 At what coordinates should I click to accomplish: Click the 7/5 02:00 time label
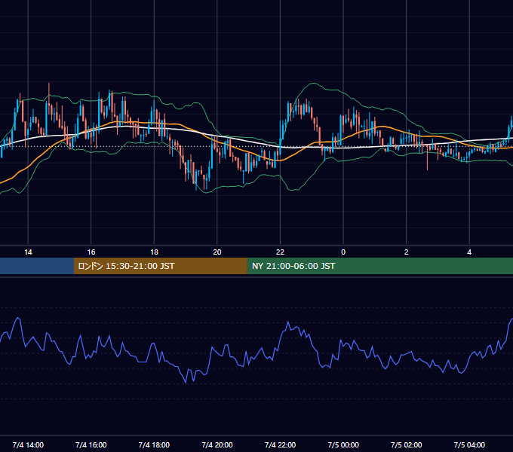pyautogui.click(x=406, y=444)
